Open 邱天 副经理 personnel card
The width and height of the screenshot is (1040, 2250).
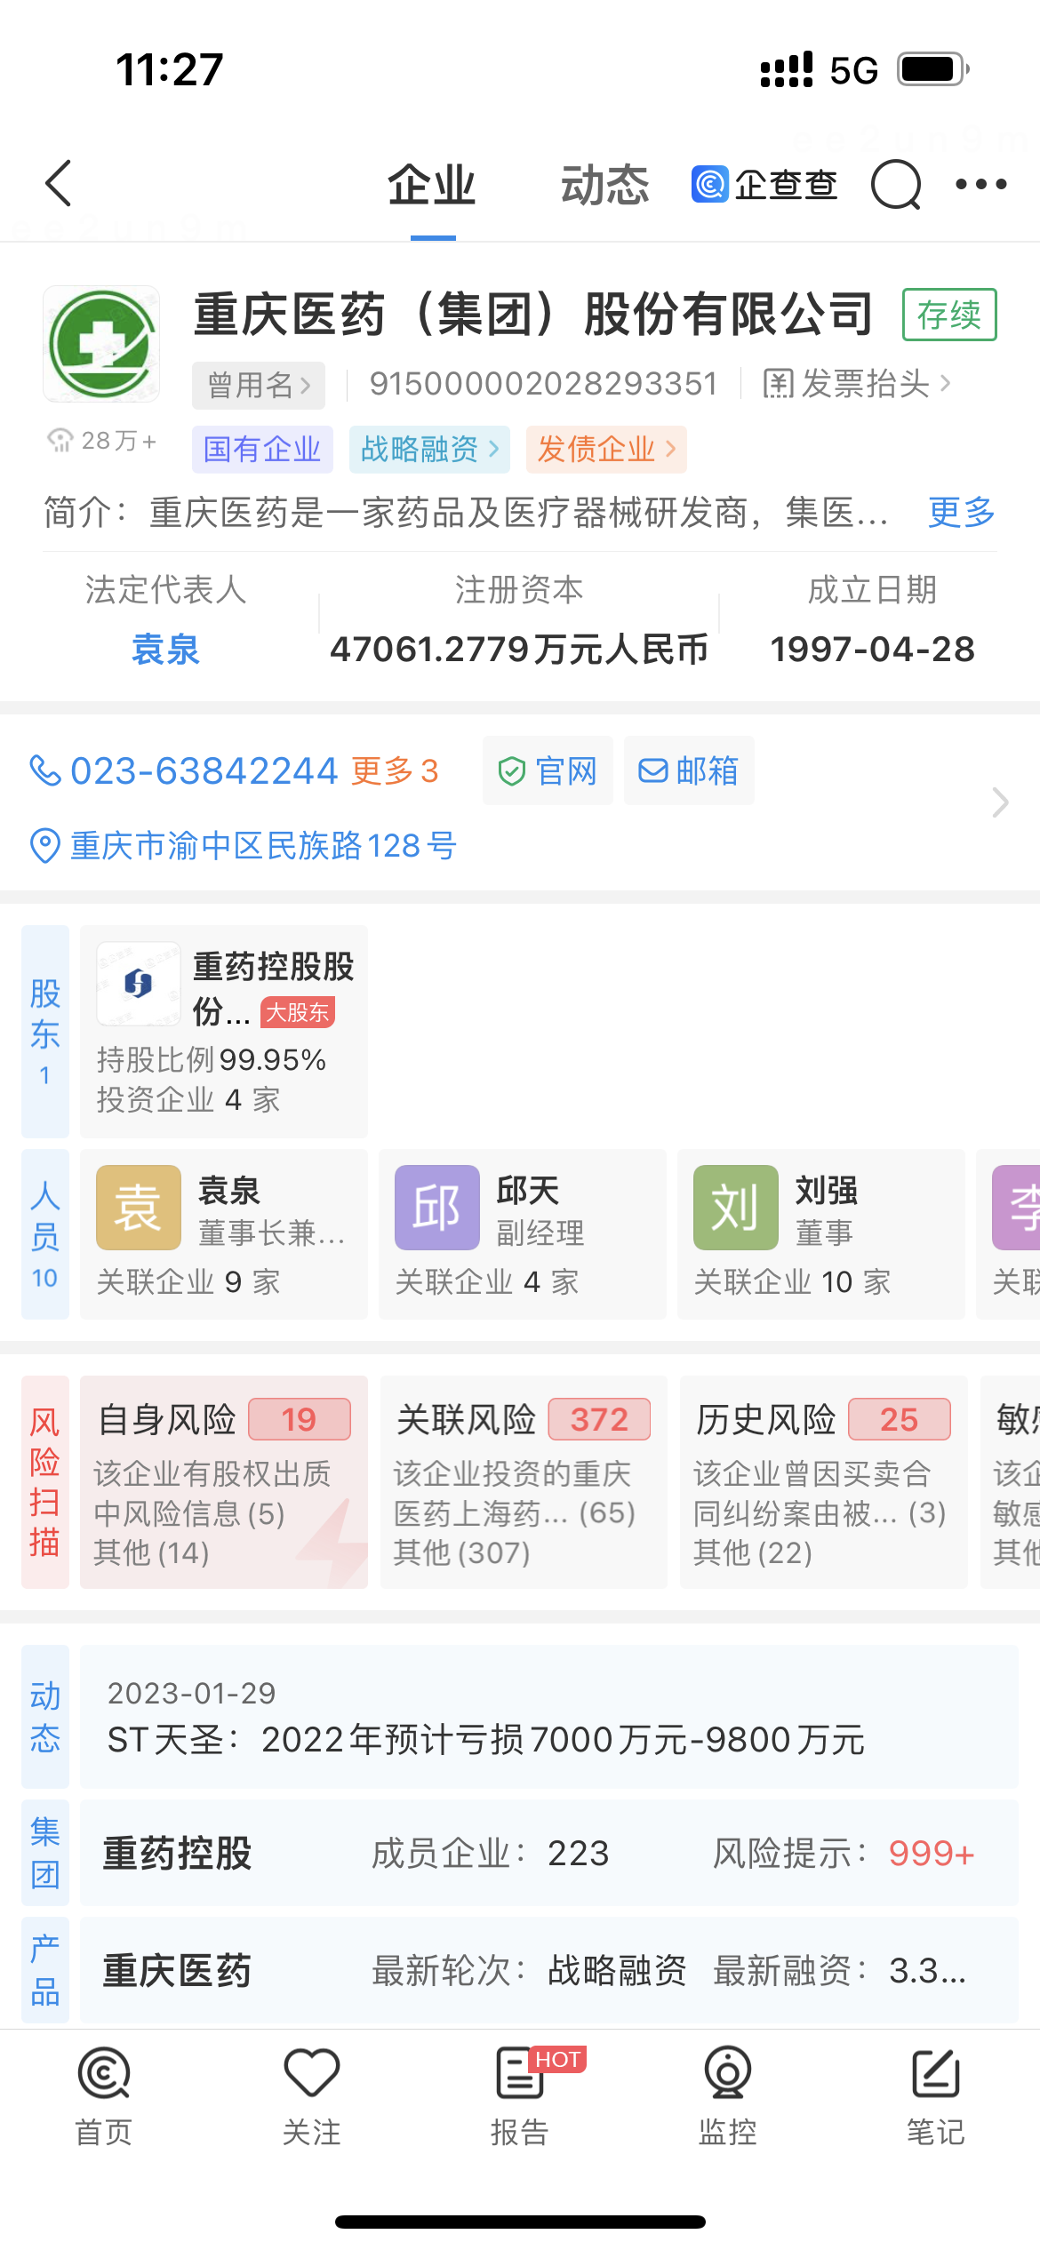[523, 1233]
